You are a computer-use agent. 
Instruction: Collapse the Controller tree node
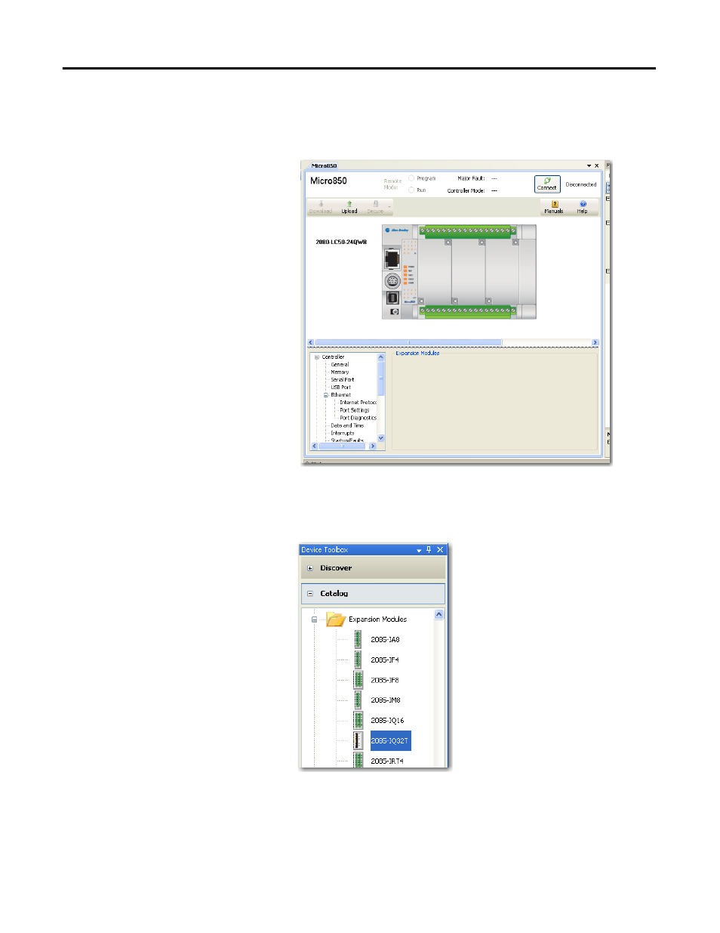point(317,357)
